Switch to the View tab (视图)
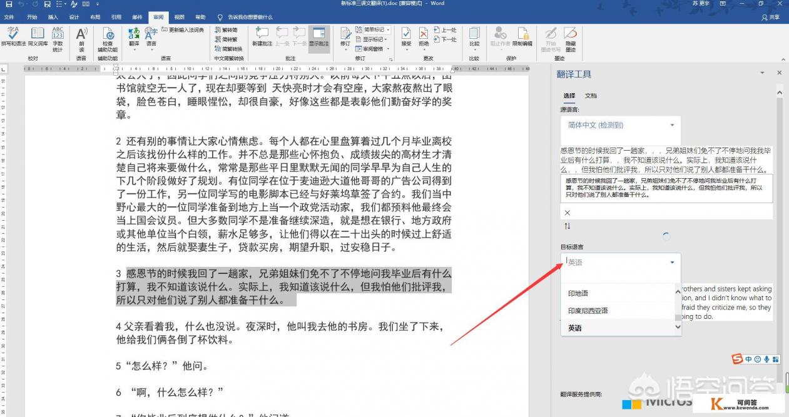Image resolution: width=789 pixels, height=417 pixels. click(x=180, y=17)
